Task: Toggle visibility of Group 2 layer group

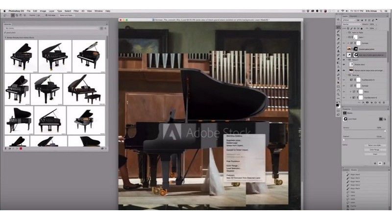Action: 344,60
